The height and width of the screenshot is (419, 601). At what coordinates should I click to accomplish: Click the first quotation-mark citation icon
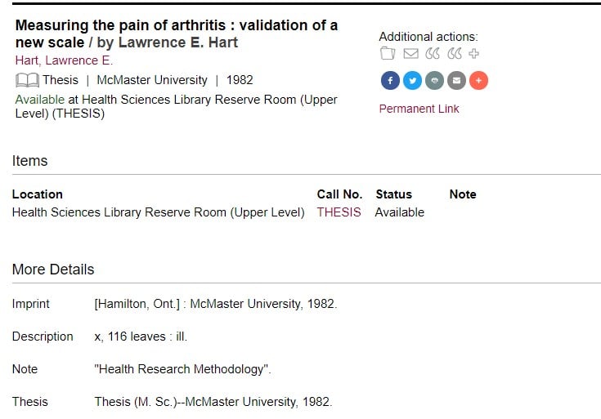(x=433, y=53)
